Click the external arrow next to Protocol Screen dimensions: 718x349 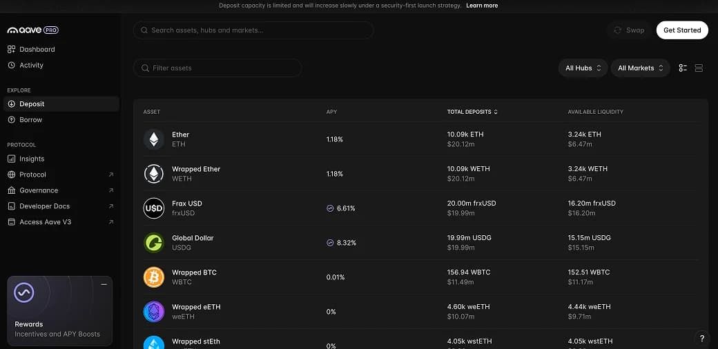[111, 174]
